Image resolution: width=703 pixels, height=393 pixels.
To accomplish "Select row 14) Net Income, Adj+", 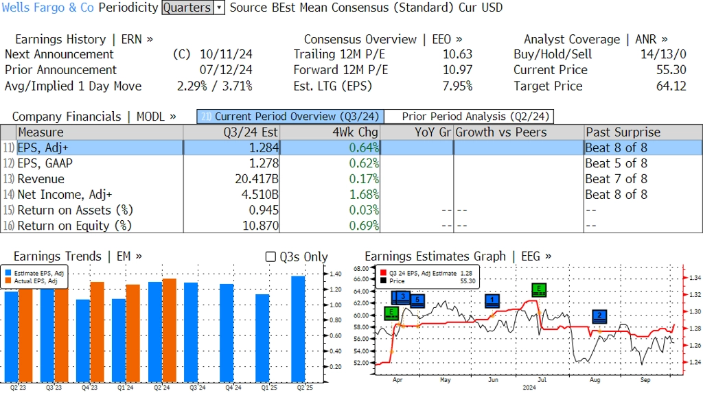I will tap(351, 195).
